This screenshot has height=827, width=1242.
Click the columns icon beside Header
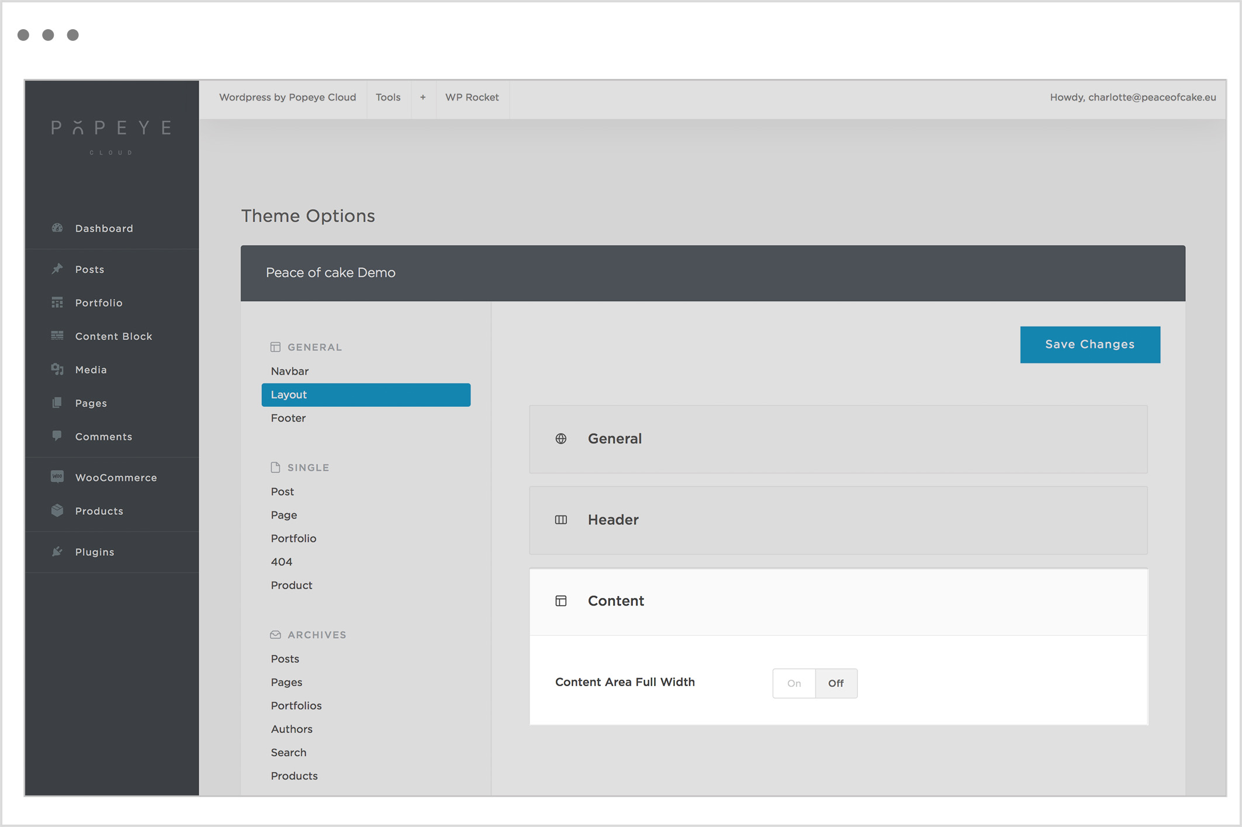pyautogui.click(x=561, y=520)
